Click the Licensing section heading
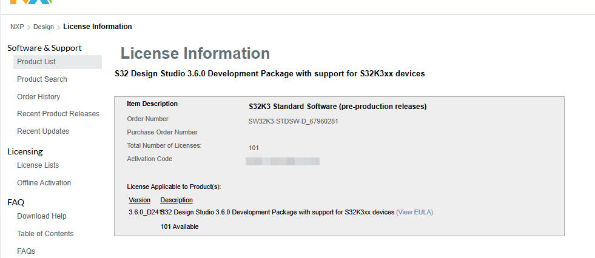Image resolution: width=595 pixels, height=258 pixels. [x=25, y=151]
